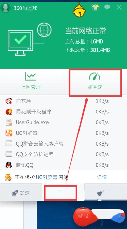This screenshot has height=229, width=127.
Task: Select the QQ拼音云输入客户端 row
Action: [x=63, y=144]
